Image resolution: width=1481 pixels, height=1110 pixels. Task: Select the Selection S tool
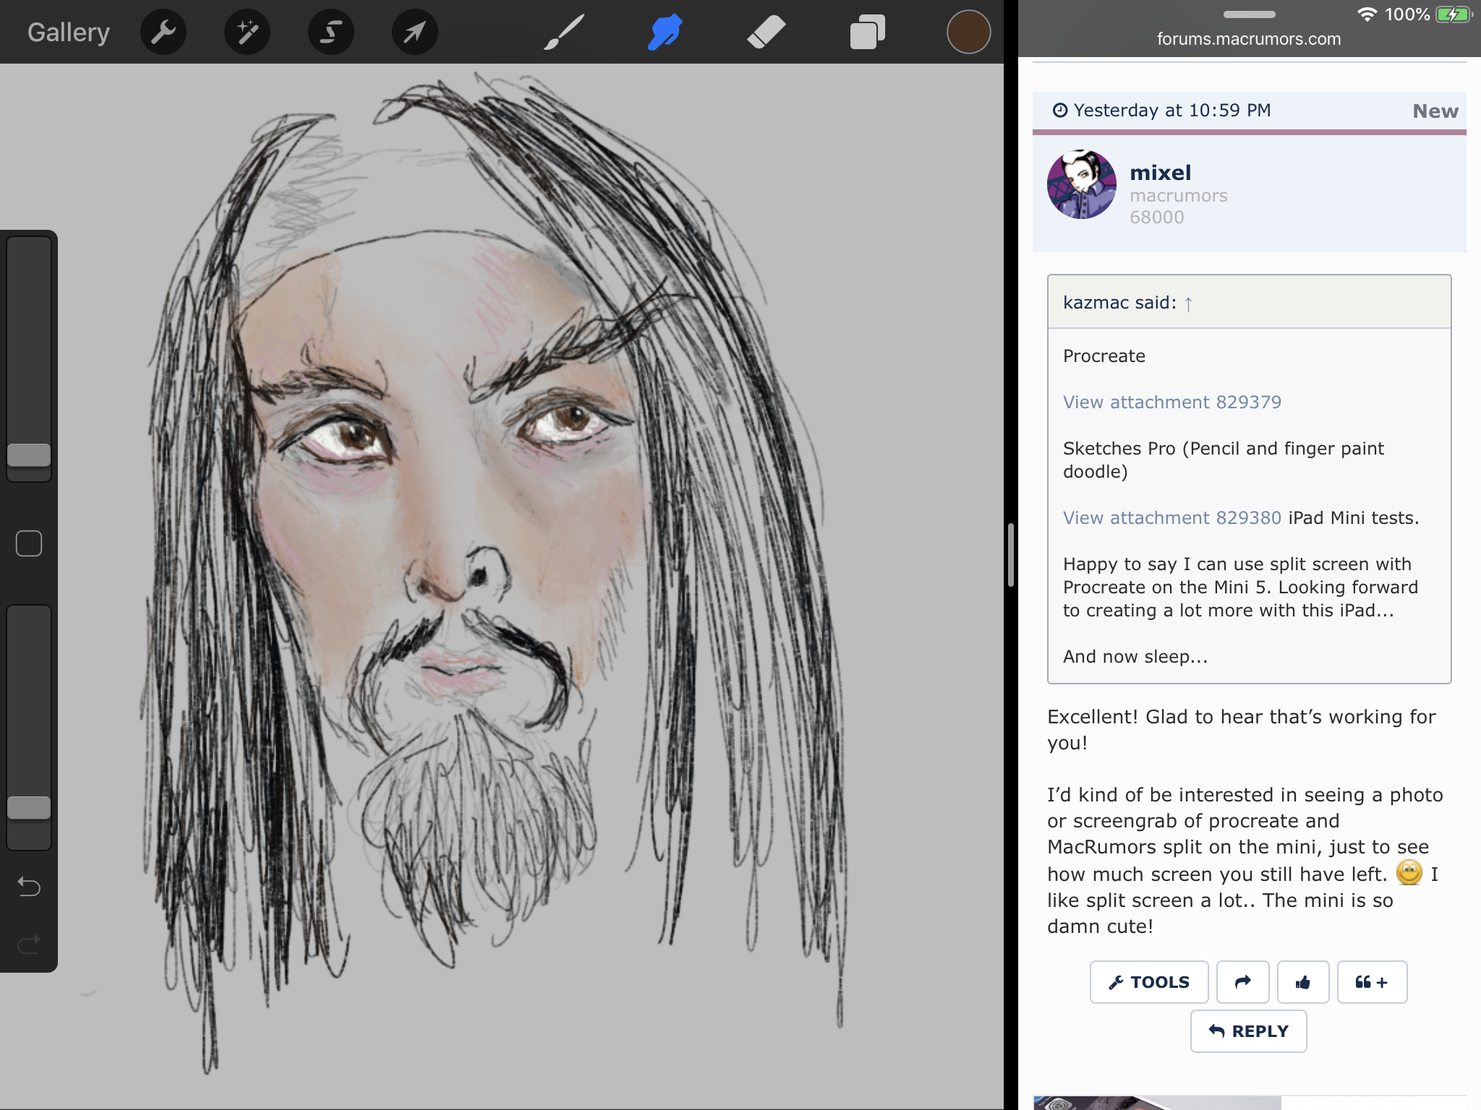pos(331,33)
